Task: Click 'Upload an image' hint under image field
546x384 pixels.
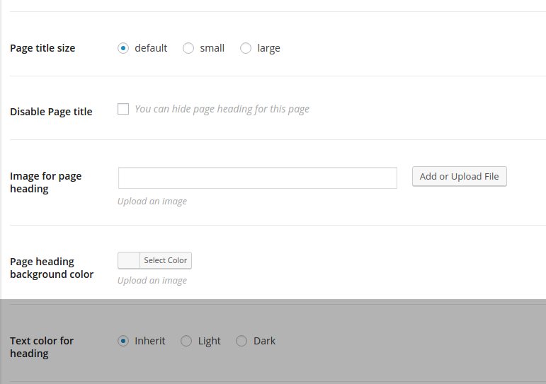Action: coord(152,201)
